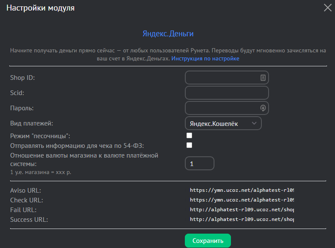Open the Яндекс.Деньги heading link
Viewport: 335px width, 248px height.
[168, 34]
